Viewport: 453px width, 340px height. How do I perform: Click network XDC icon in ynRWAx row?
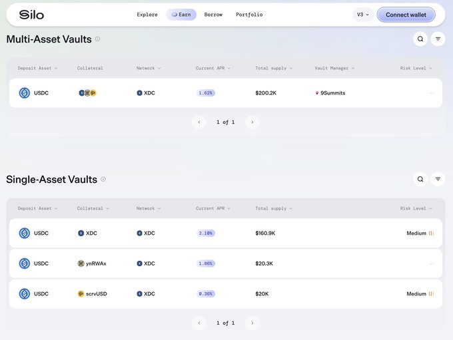(x=139, y=263)
